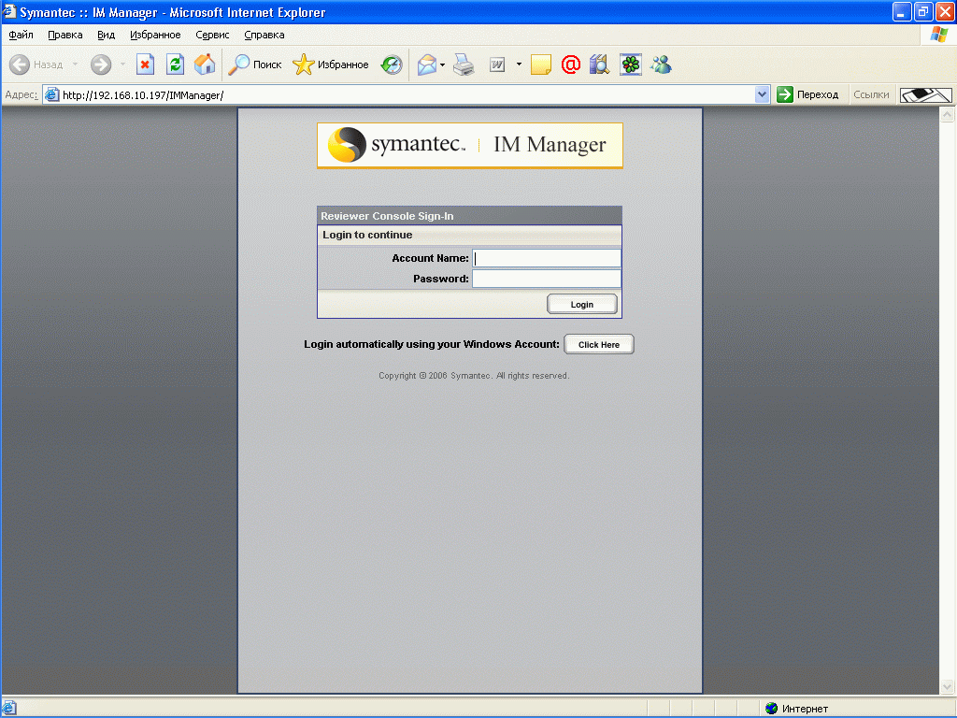
Task: Click the Symantec copyright text
Action: click(x=474, y=376)
